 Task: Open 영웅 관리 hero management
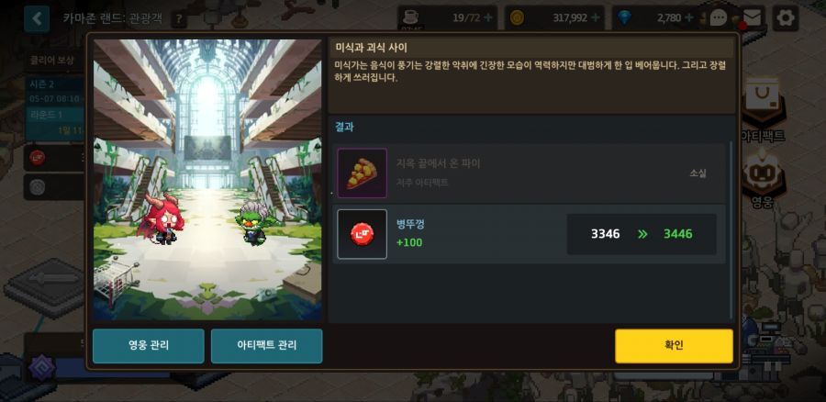click(x=149, y=346)
